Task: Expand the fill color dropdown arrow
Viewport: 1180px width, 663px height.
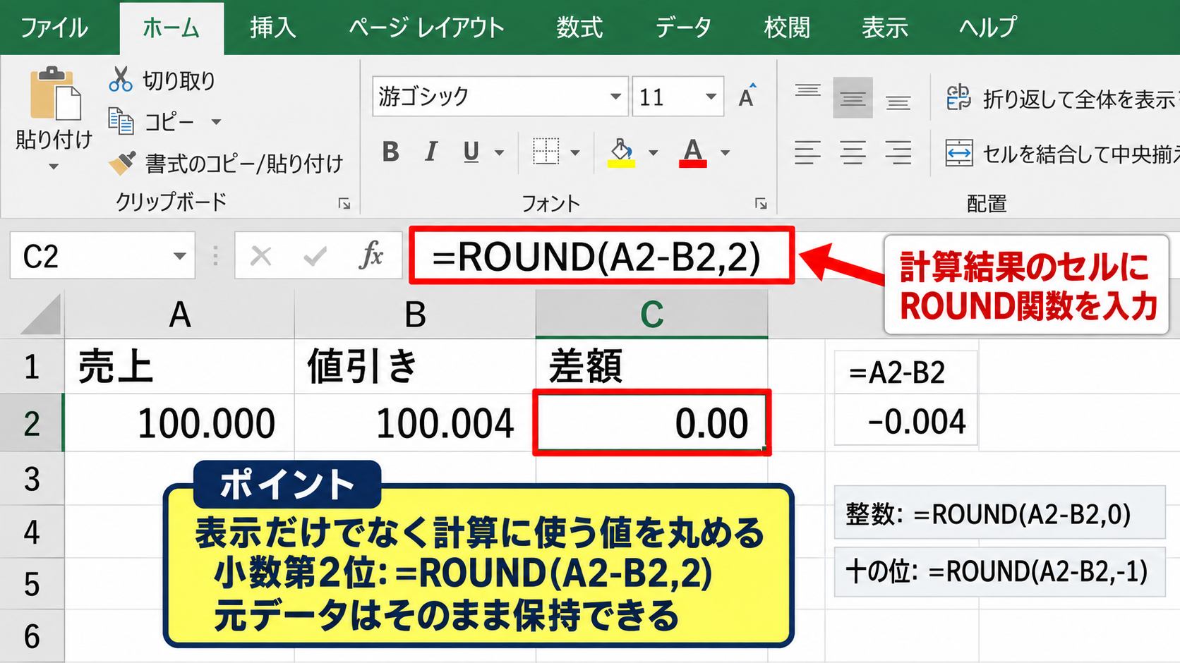Action: pyautogui.click(x=653, y=152)
